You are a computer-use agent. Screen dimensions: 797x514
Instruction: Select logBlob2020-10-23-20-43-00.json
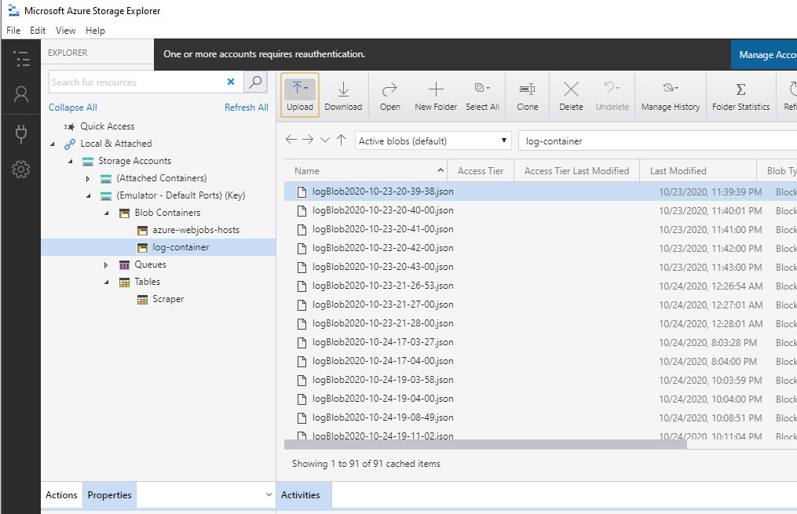(382, 267)
